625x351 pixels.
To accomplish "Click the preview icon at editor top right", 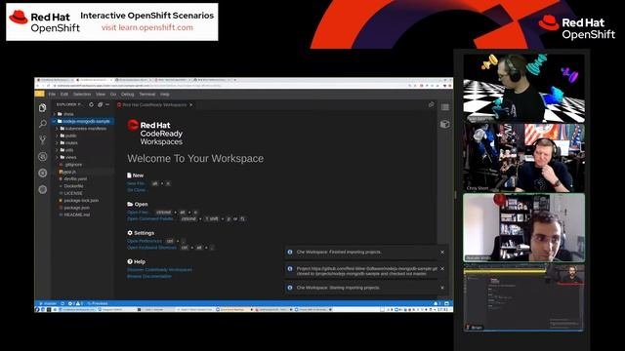I will [432, 104].
